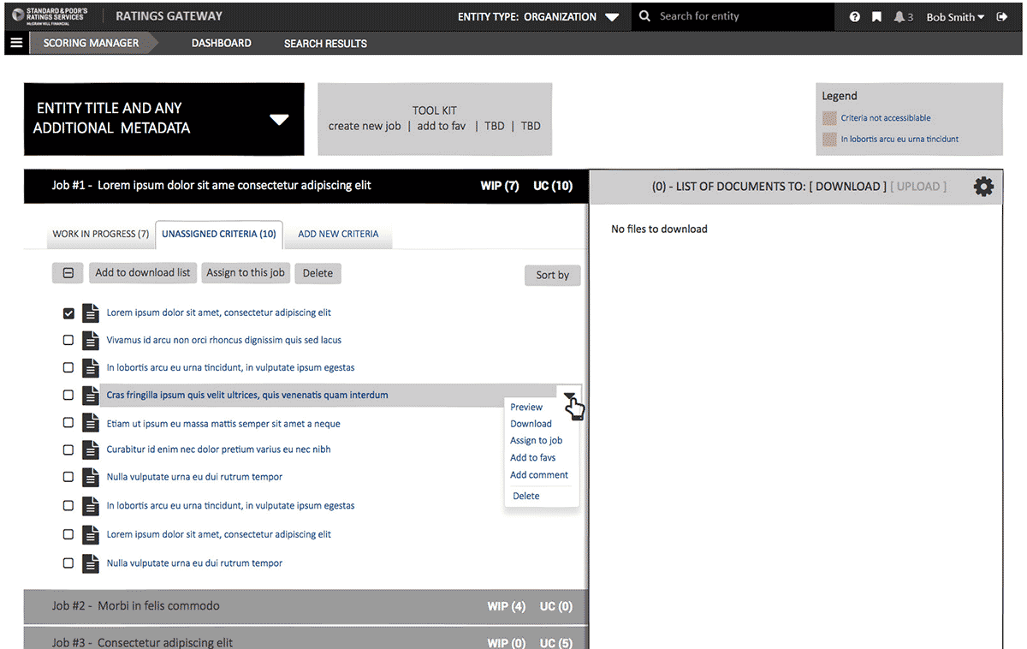Select Assign to job in context menu
The width and height of the screenshot is (1027, 649).
click(x=536, y=440)
